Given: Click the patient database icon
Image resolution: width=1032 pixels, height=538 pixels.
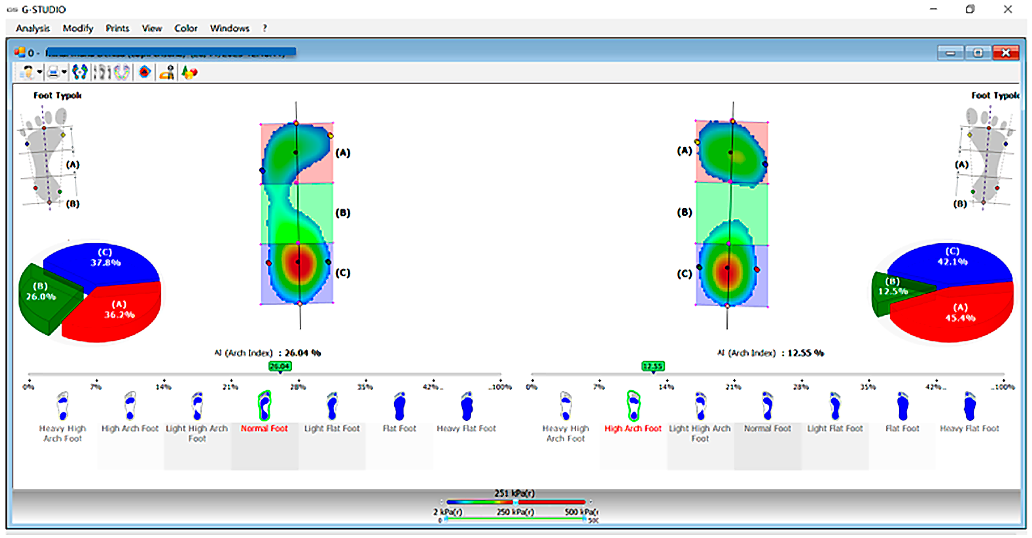Looking at the screenshot, I should click(x=27, y=73).
